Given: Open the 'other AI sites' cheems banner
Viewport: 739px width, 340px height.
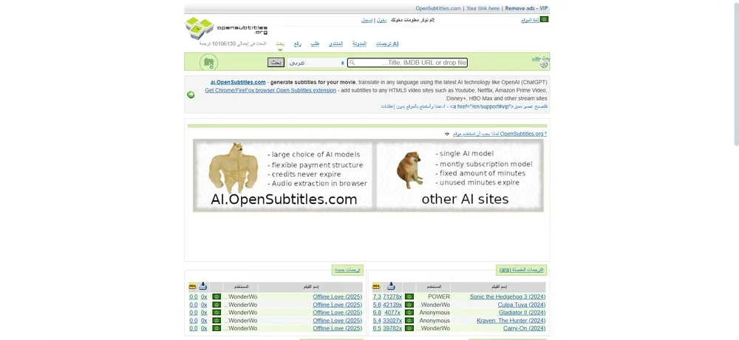Looking at the screenshot, I should 460,175.
